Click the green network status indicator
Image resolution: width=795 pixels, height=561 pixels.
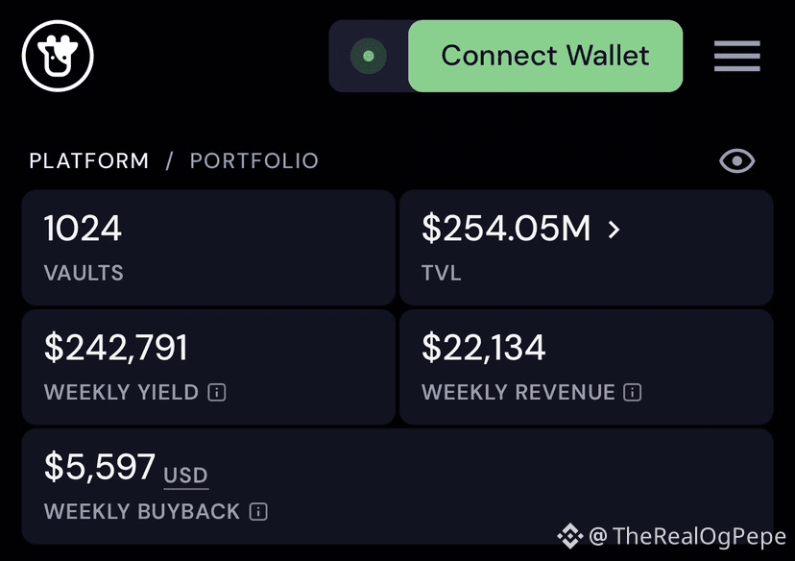coord(369,56)
